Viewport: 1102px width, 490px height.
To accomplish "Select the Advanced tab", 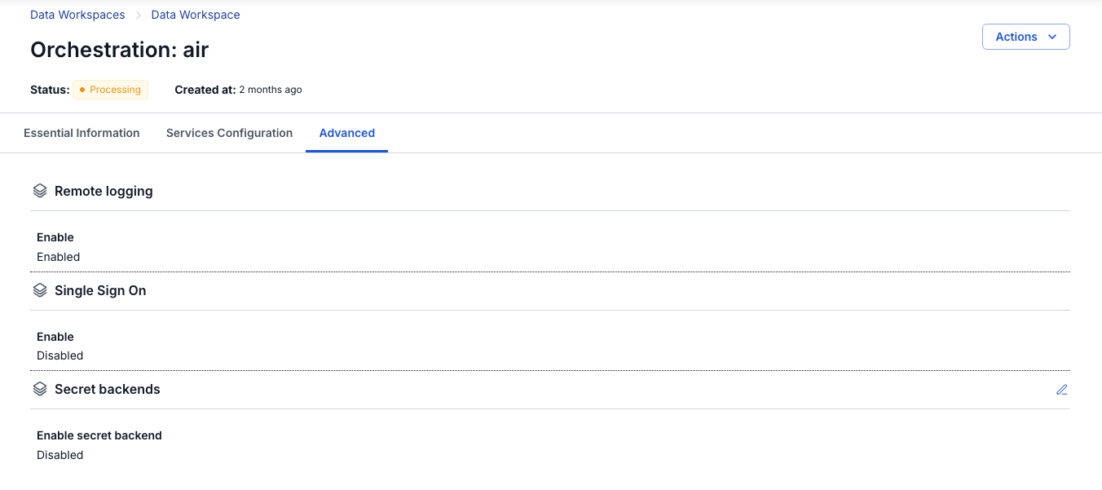I will (x=347, y=133).
